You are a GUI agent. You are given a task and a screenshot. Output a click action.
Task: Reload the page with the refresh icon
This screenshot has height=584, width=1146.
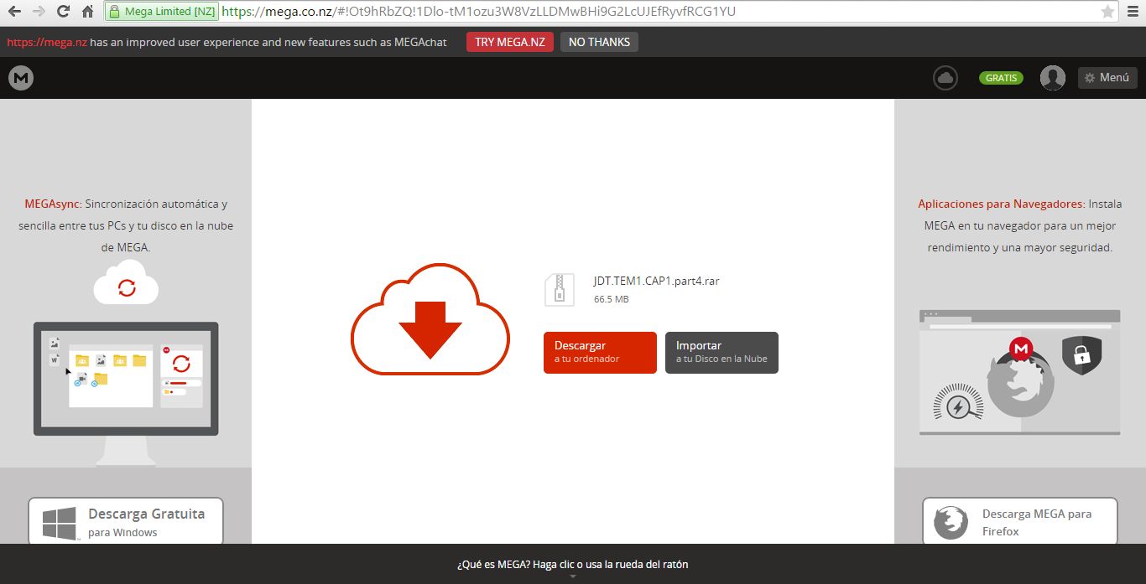tap(63, 12)
